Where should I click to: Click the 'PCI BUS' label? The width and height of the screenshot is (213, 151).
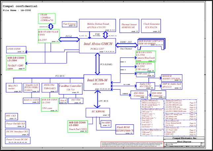tap(60, 76)
